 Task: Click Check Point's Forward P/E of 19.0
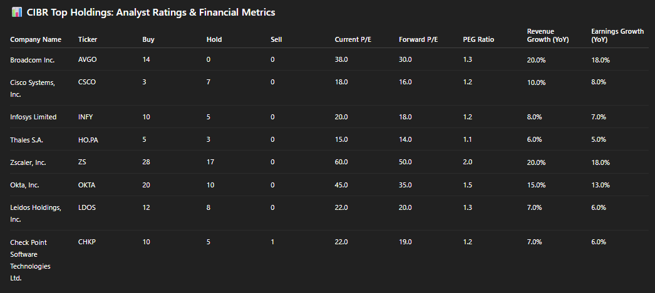(406, 241)
